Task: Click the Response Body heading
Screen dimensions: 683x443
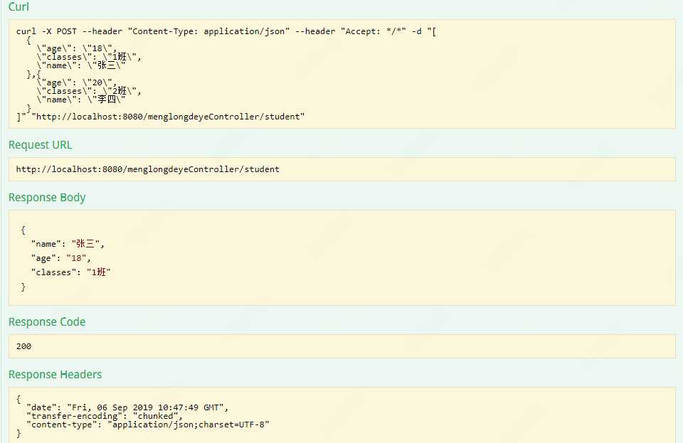Action: click(47, 198)
